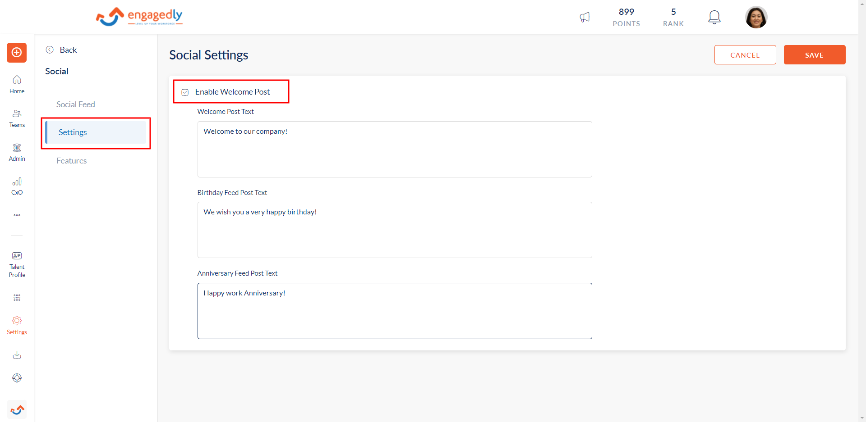The image size is (866, 422).
Task: Click into the Birthday Feed Post Text field
Action: pyautogui.click(x=395, y=230)
